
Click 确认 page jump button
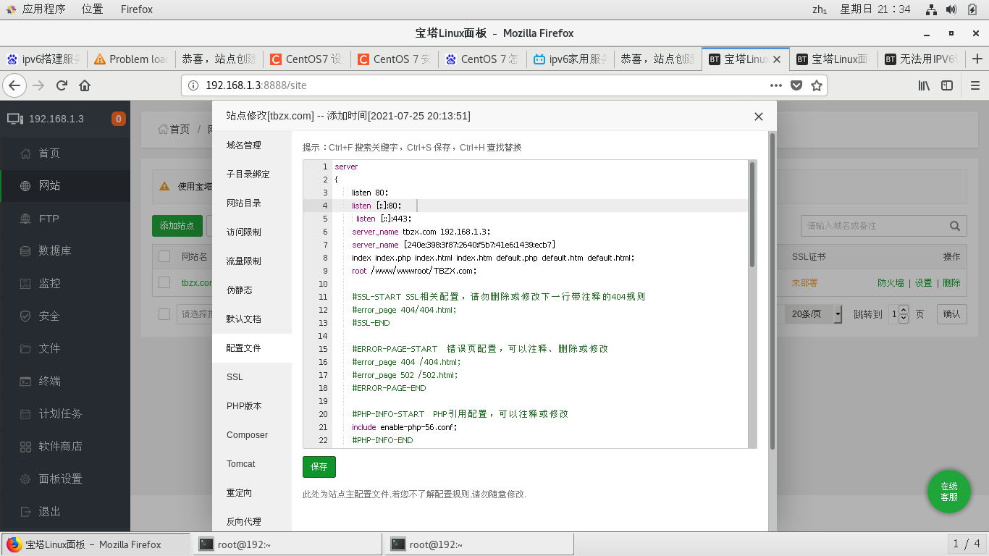click(951, 314)
